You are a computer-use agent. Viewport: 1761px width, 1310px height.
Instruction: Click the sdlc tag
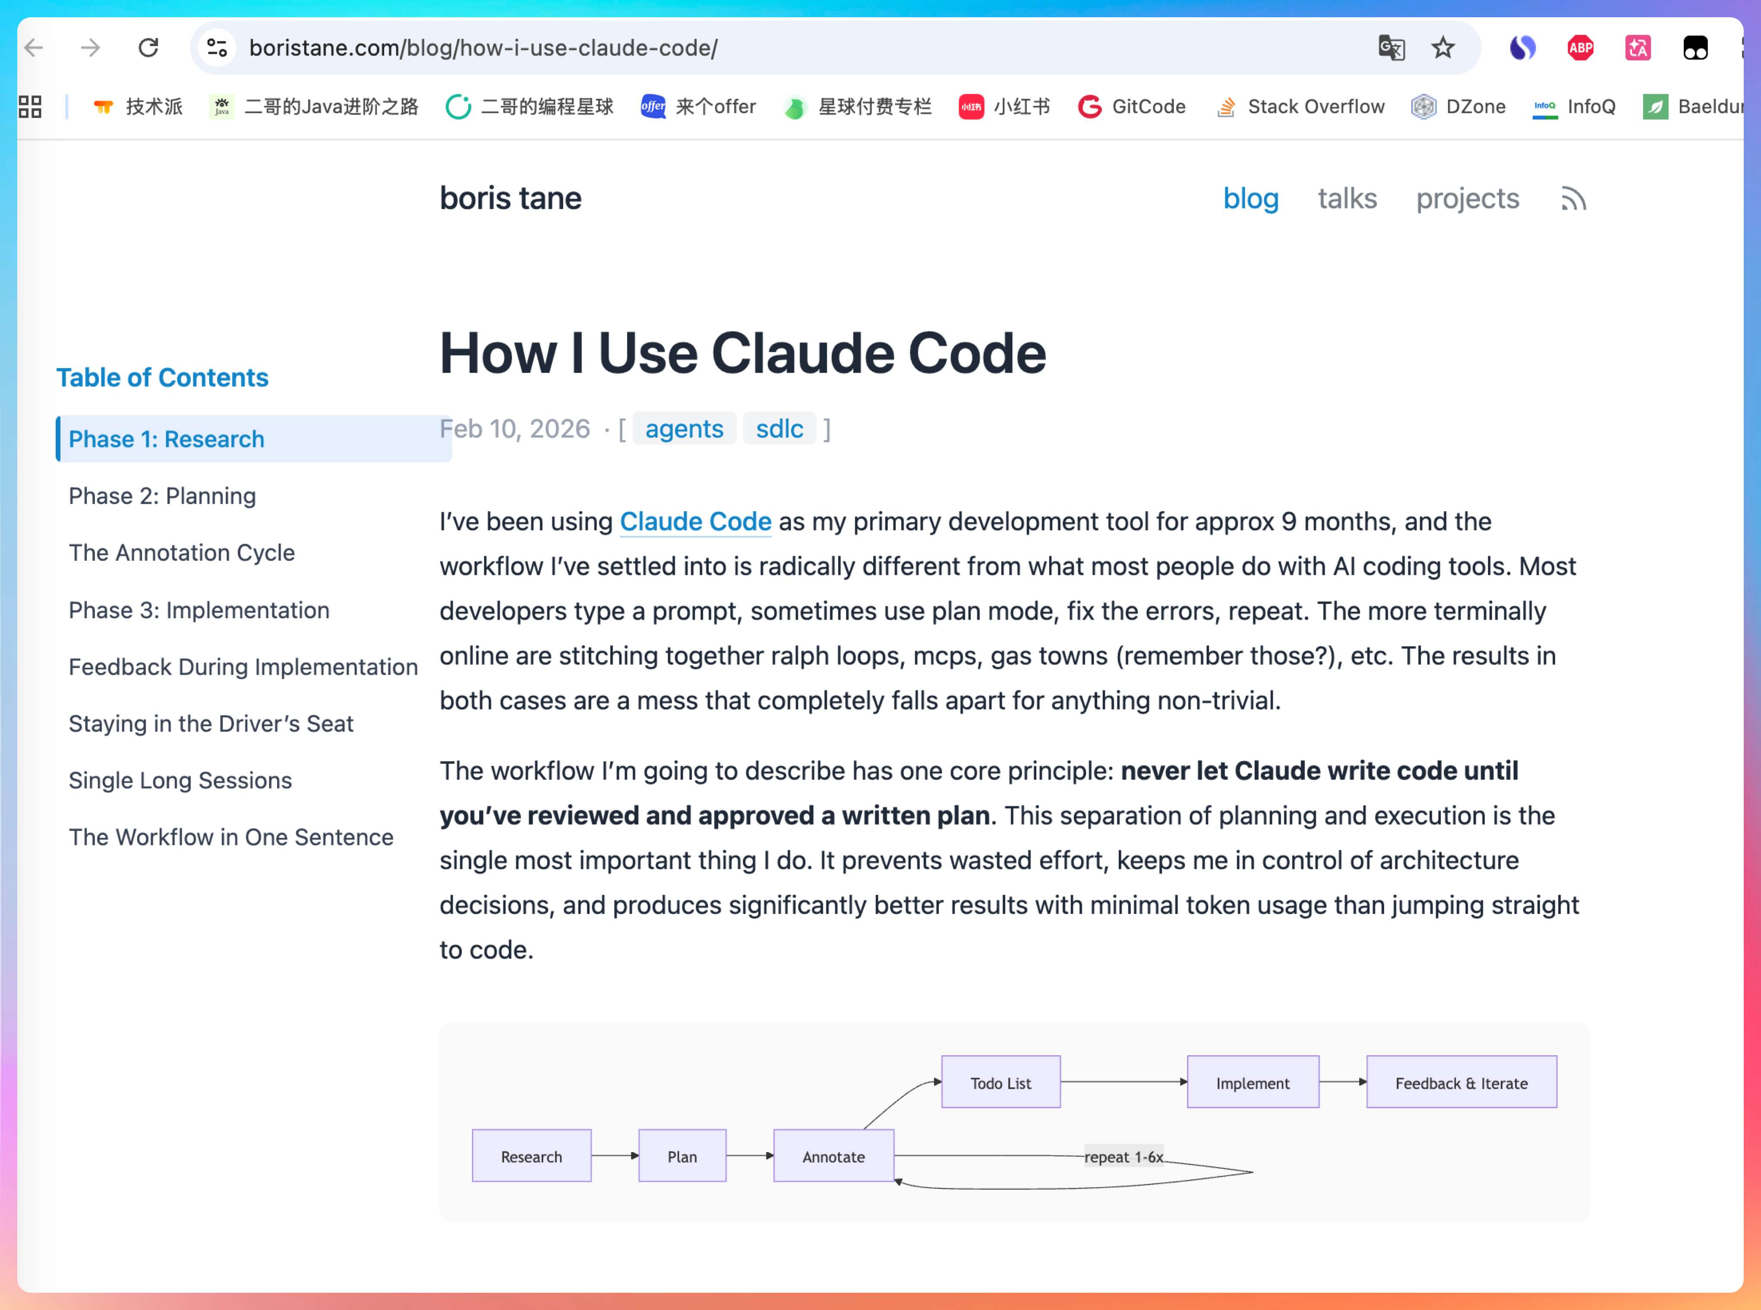click(x=779, y=429)
